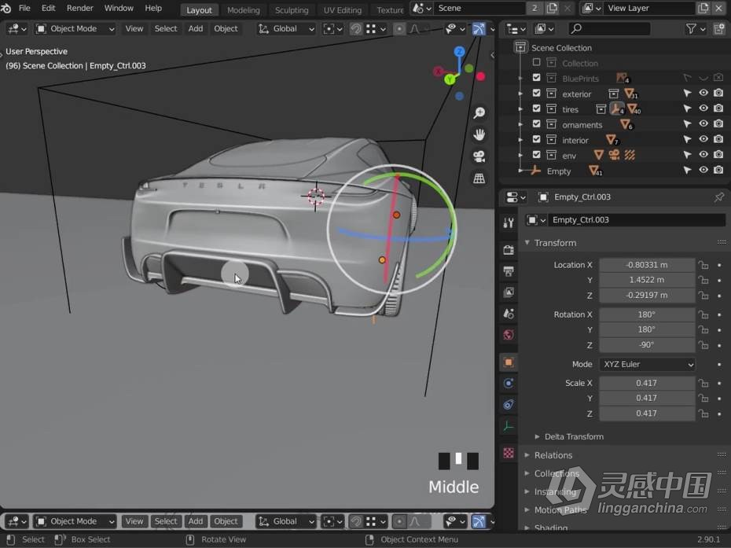
Task: Expand the exterior collection tree
Action: click(x=521, y=94)
